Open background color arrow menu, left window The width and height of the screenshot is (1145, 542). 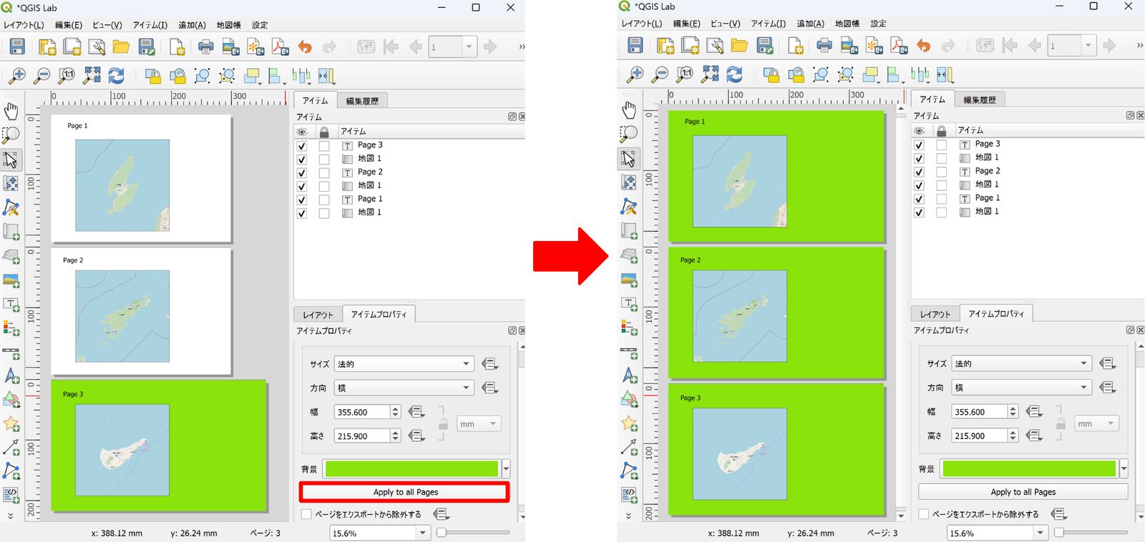pyautogui.click(x=506, y=469)
